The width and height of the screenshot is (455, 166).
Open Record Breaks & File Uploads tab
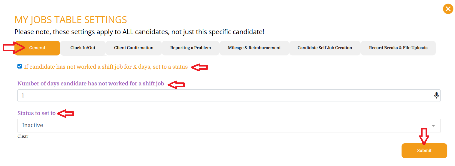[x=398, y=48]
